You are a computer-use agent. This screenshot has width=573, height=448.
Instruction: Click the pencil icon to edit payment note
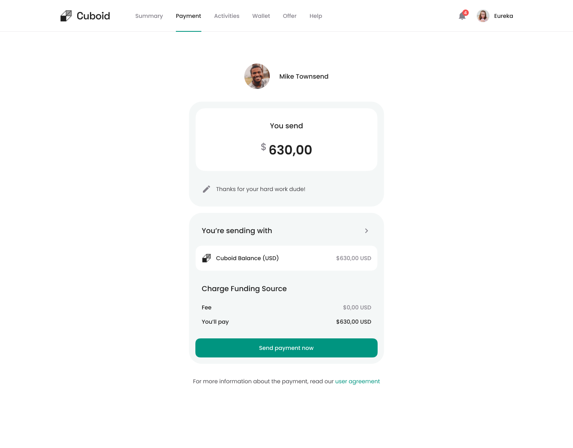coord(206,189)
